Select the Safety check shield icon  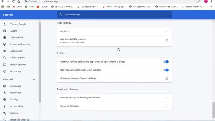point(5,38)
